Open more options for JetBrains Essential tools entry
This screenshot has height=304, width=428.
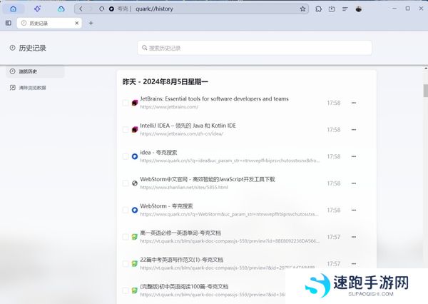(354, 103)
